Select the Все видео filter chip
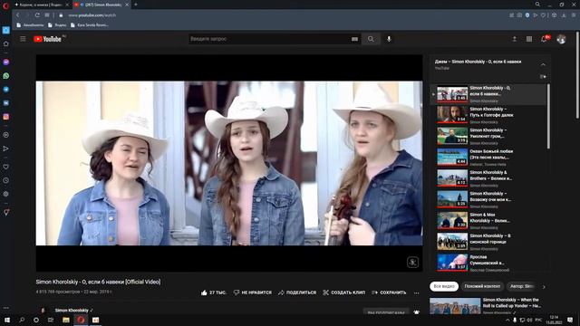The image size is (580, 326). point(444,286)
